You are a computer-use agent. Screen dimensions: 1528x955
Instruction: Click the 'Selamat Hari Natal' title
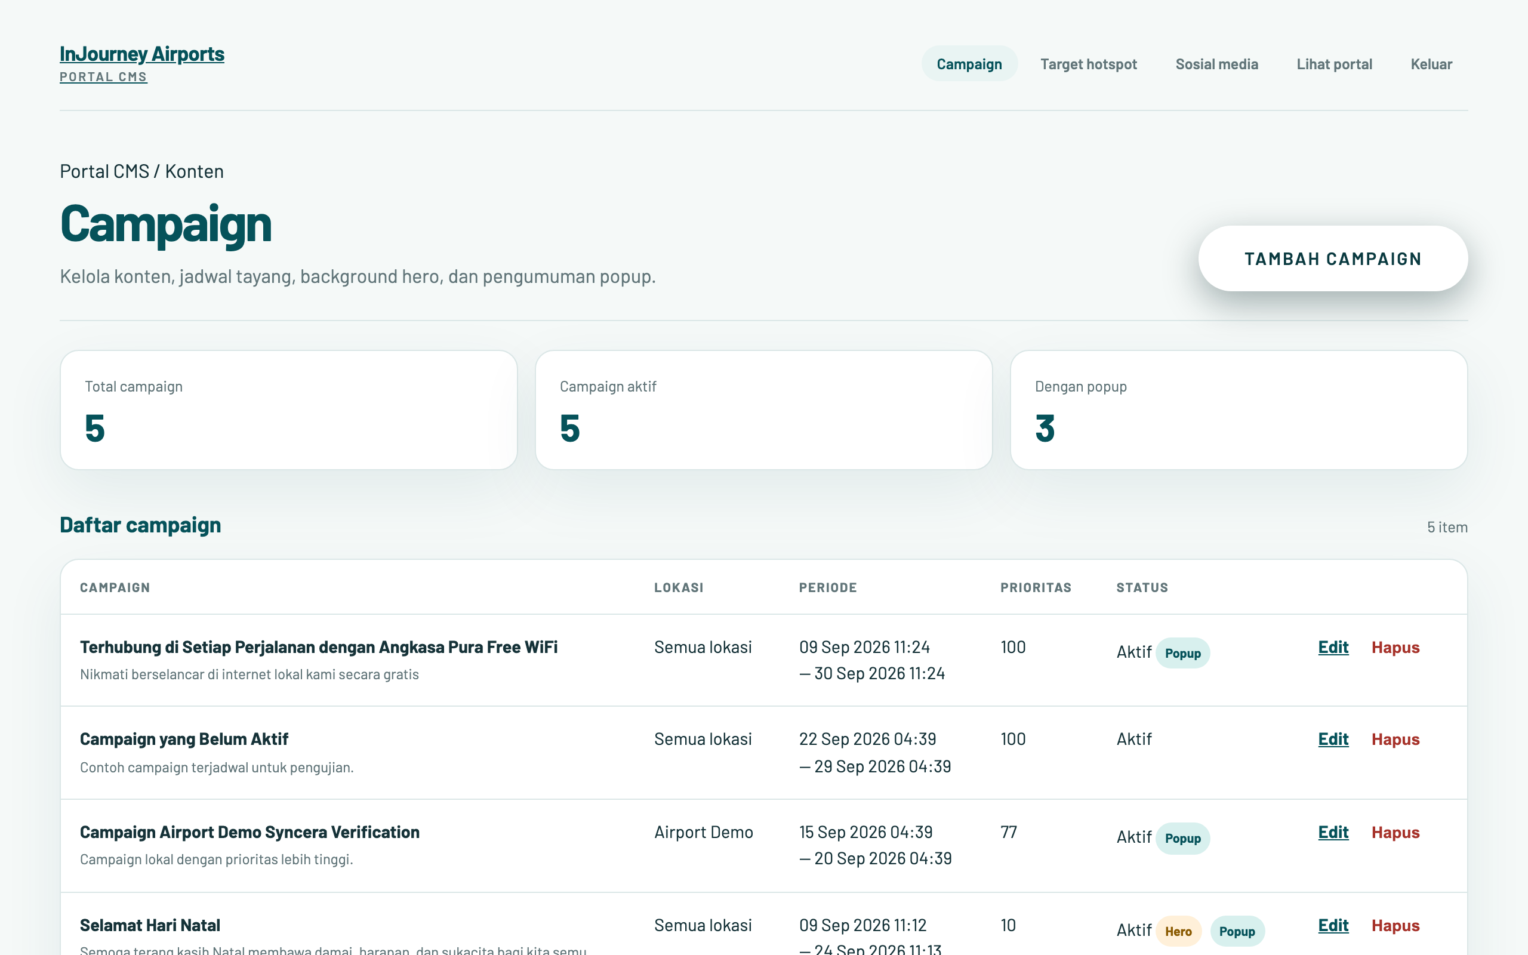click(150, 925)
